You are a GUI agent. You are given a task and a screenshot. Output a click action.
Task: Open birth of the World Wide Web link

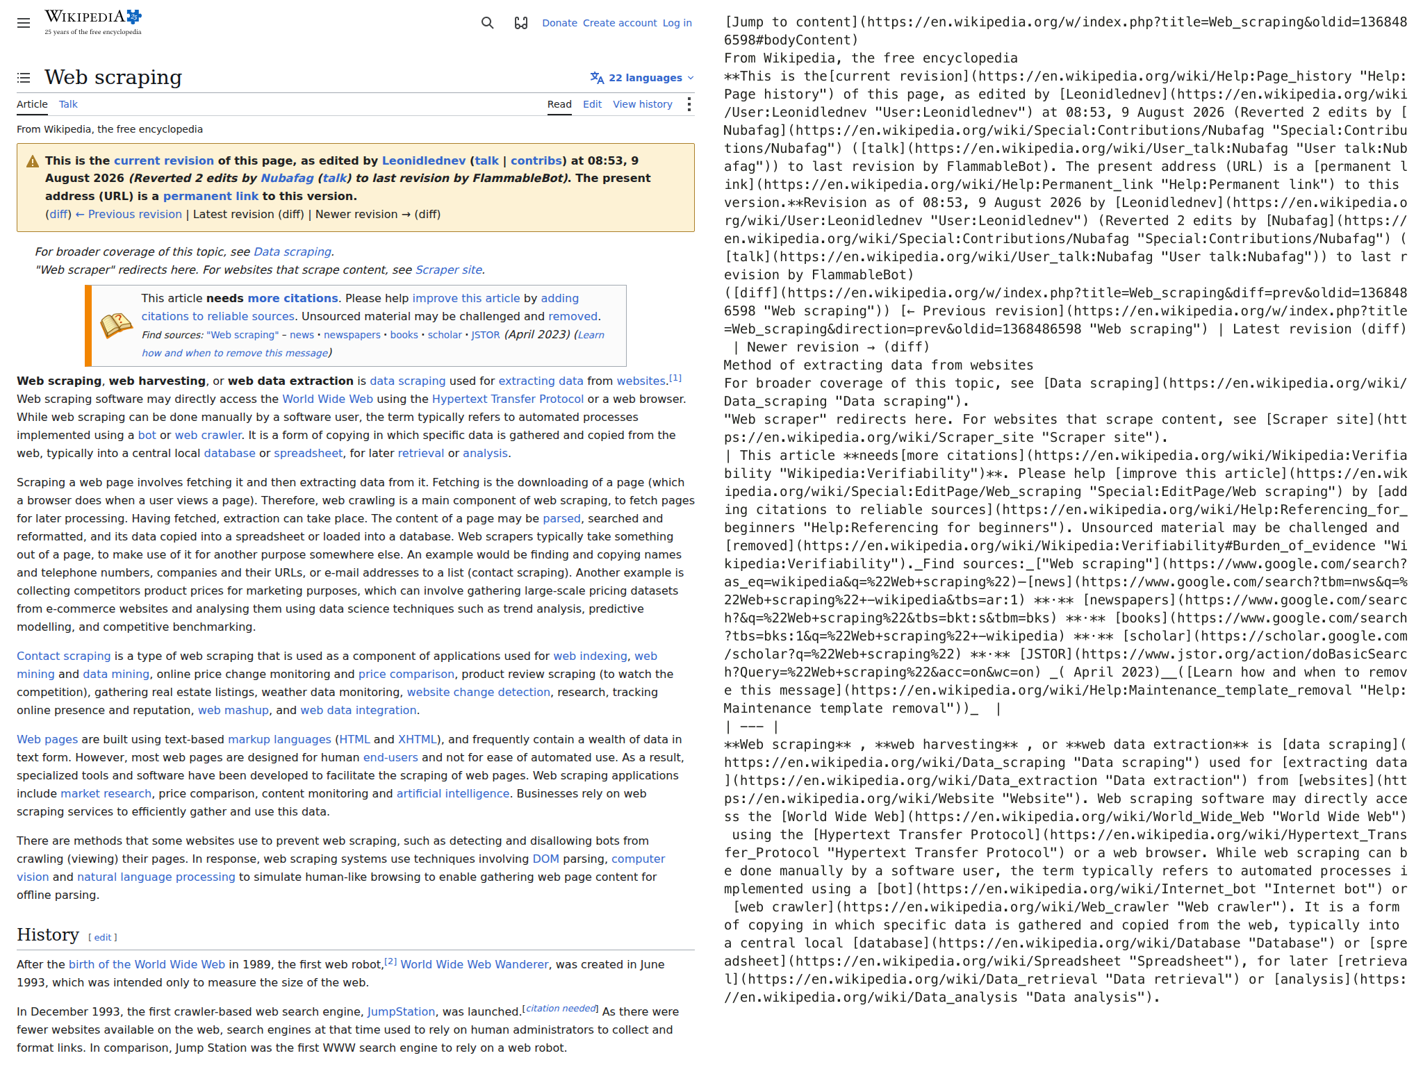[147, 964]
